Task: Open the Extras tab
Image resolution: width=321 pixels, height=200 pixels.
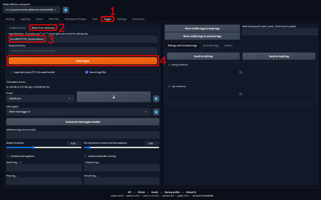Action: [39, 19]
